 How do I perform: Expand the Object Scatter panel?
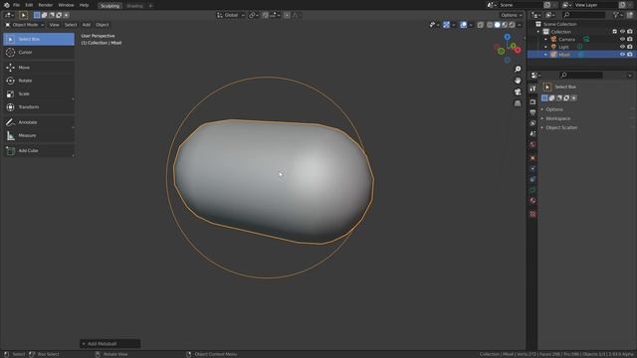(x=560, y=127)
